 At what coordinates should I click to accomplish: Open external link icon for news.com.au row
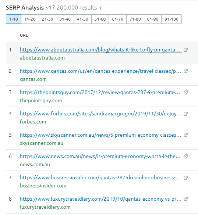(185, 156)
